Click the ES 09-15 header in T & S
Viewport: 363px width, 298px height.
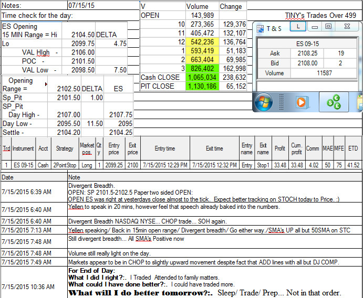point(307,44)
